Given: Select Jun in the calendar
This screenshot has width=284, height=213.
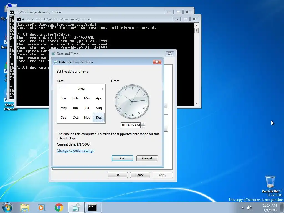Looking at the screenshot, I should pos(75,108).
